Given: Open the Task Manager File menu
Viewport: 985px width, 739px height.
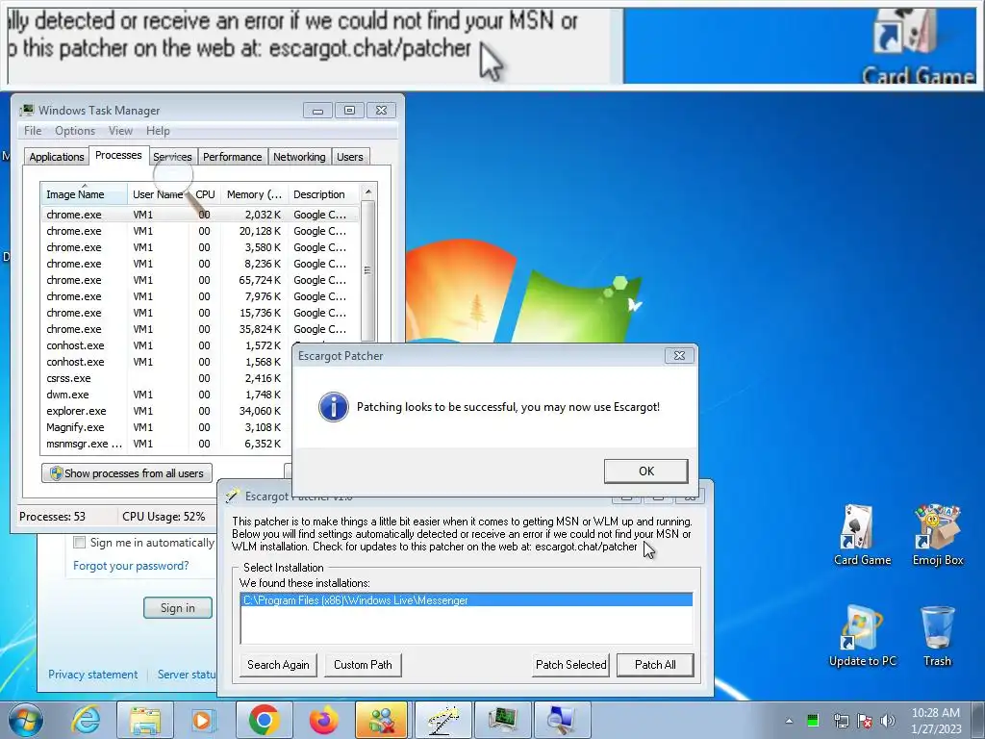Looking at the screenshot, I should tap(33, 131).
